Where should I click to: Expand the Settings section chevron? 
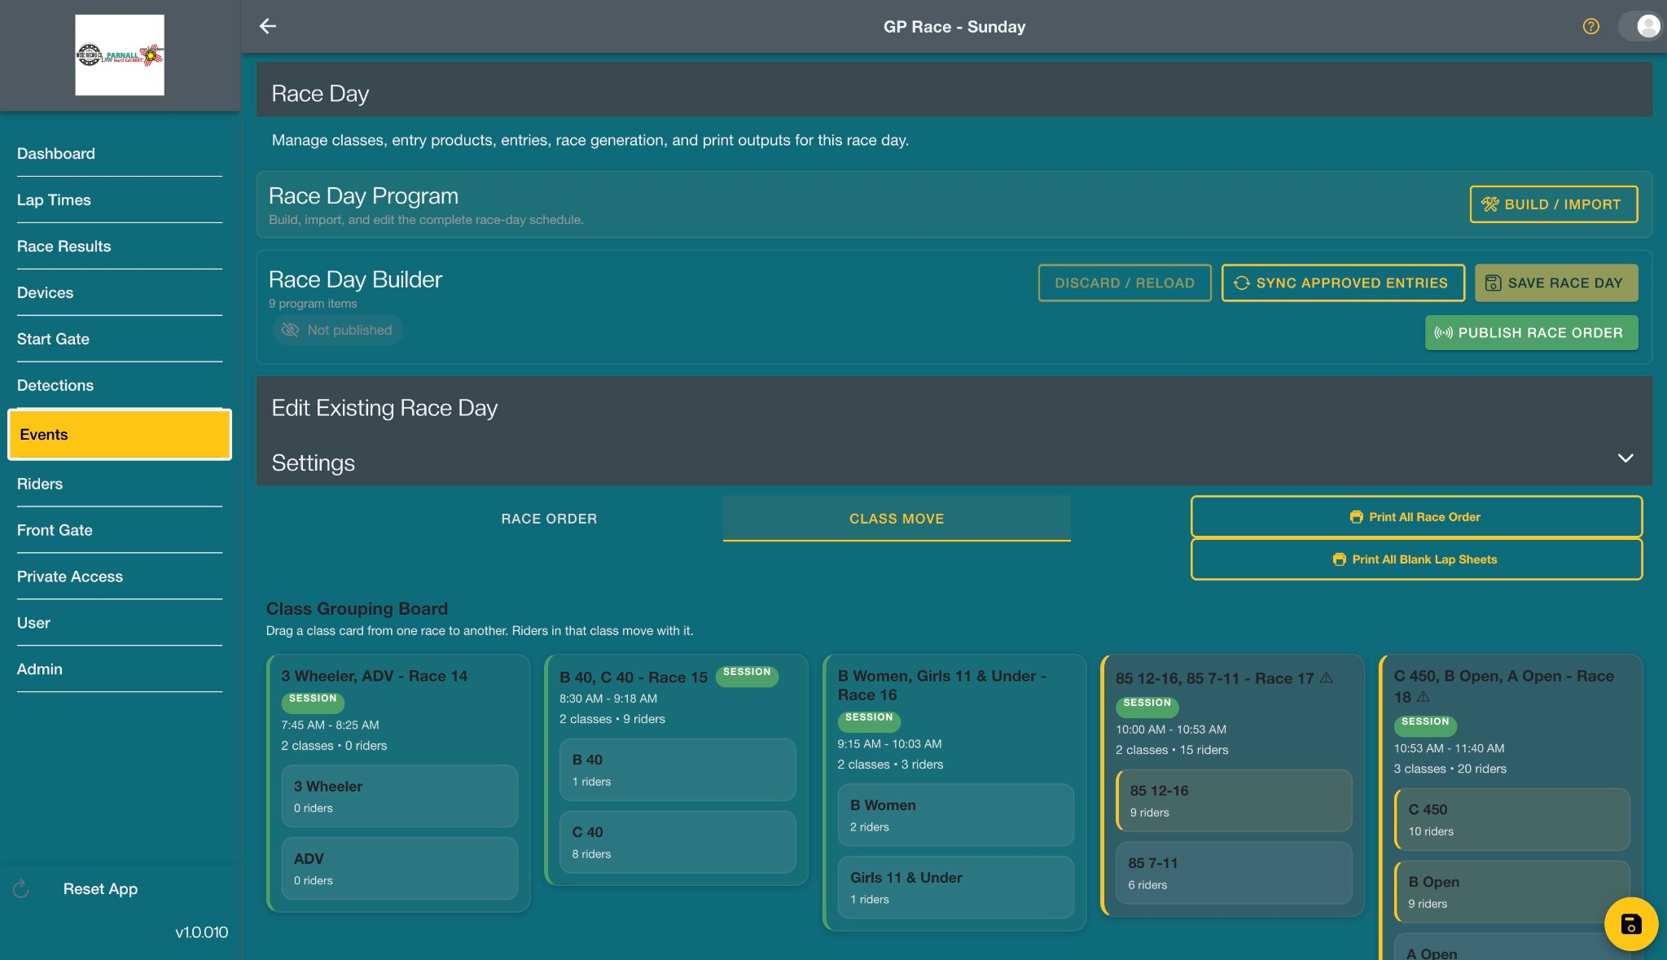pyautogui.click(x=1625, y=458)
